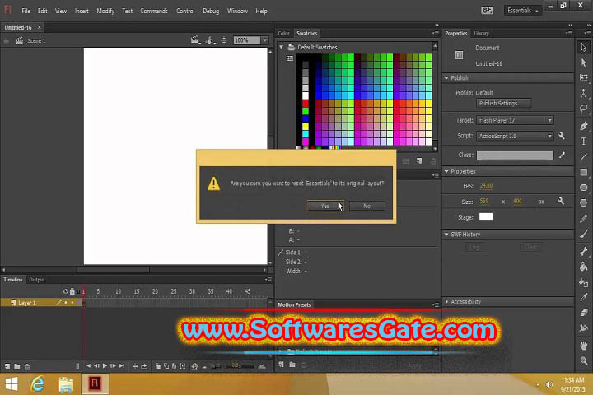Choose the Line tool
Screen dimensions: 593x395
[584, 157]
